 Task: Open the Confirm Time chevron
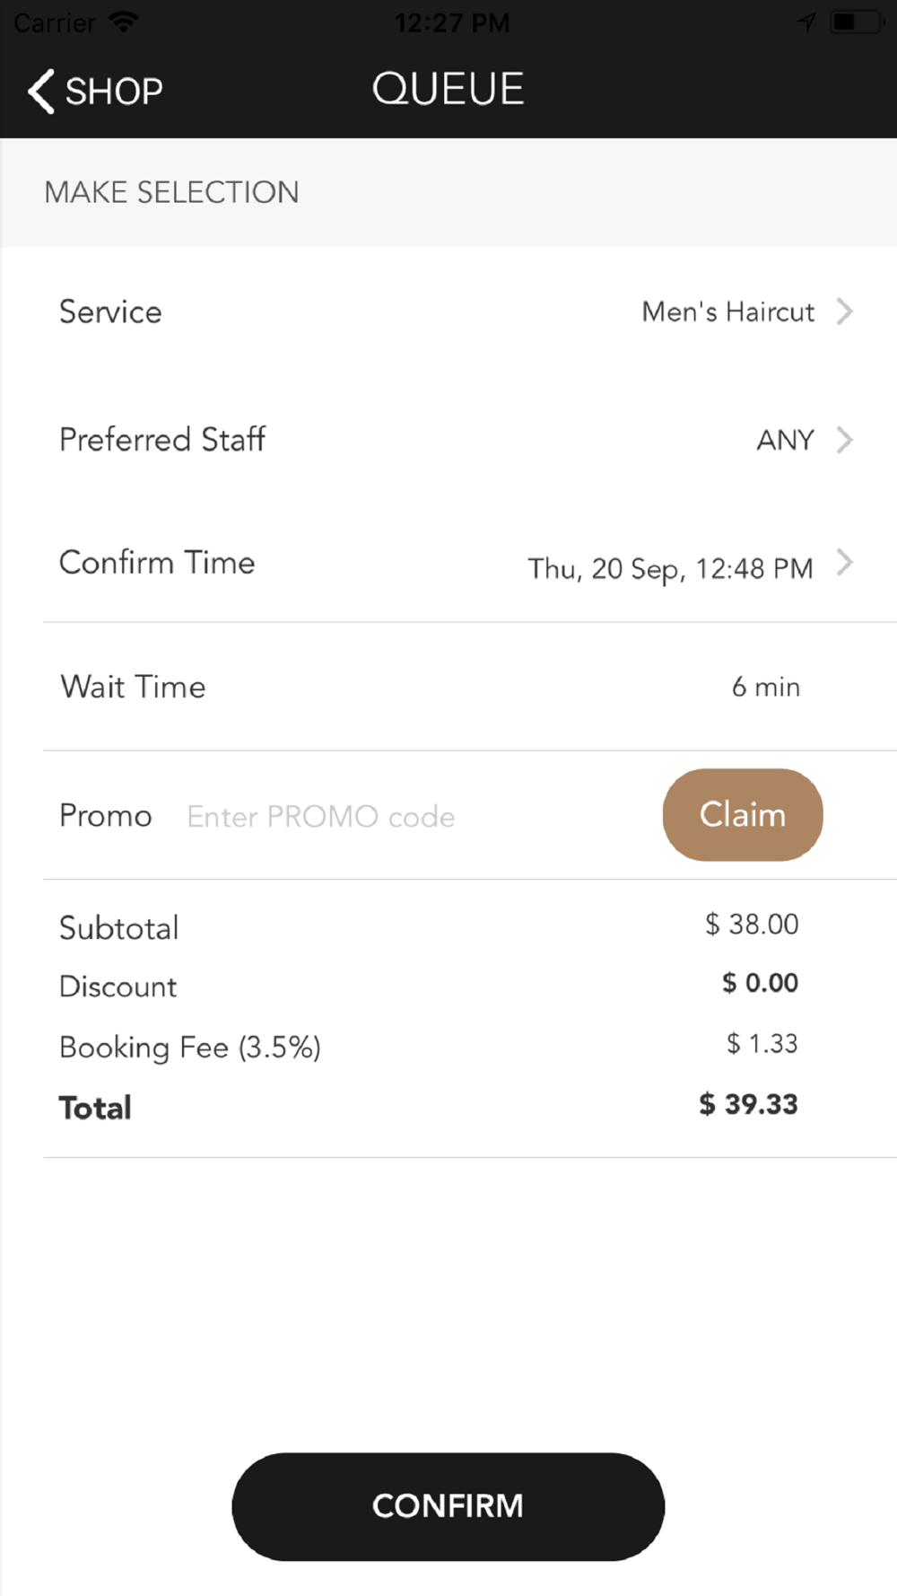(x=844, y=563)
